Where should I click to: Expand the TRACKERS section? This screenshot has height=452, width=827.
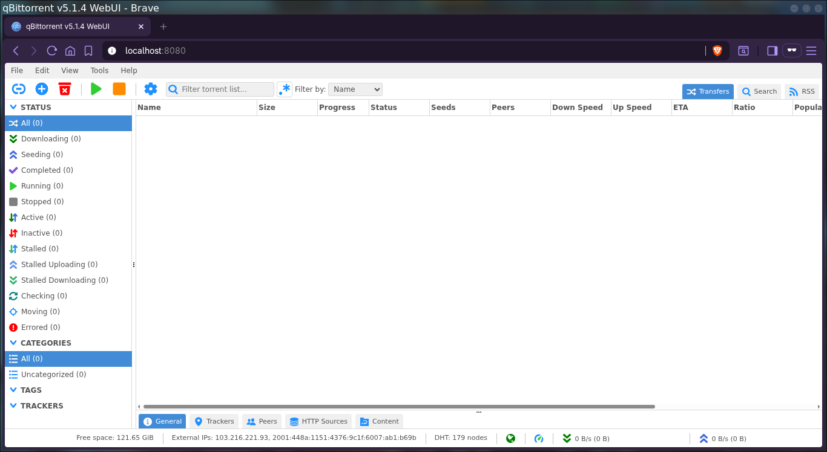tap(13, 406)
